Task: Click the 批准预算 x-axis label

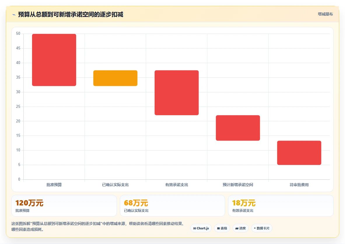Action: pyautogui.click(x=54, y=185)
